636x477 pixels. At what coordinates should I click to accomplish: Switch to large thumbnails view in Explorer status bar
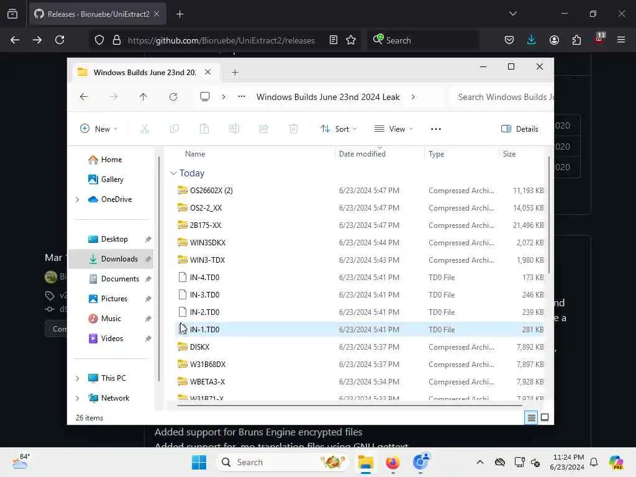(x=545, y=417)
